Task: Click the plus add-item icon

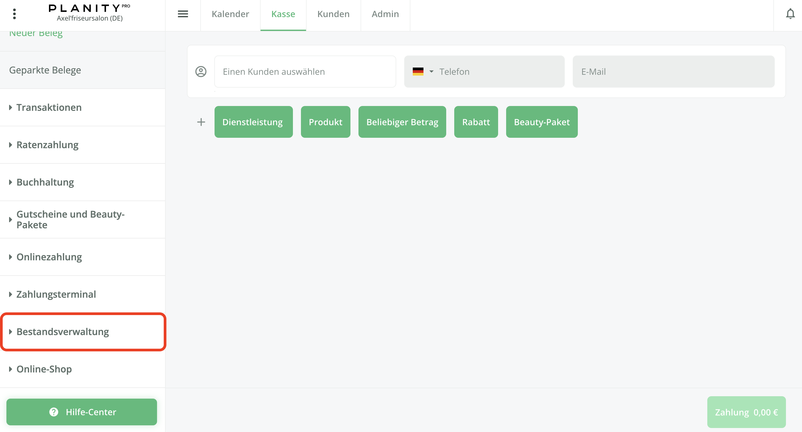Action: (201, 122)
